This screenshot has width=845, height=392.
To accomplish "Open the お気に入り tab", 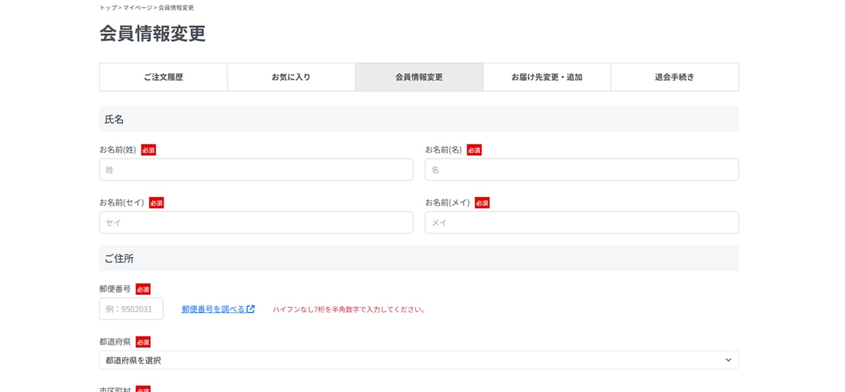I will coord(291,77).
